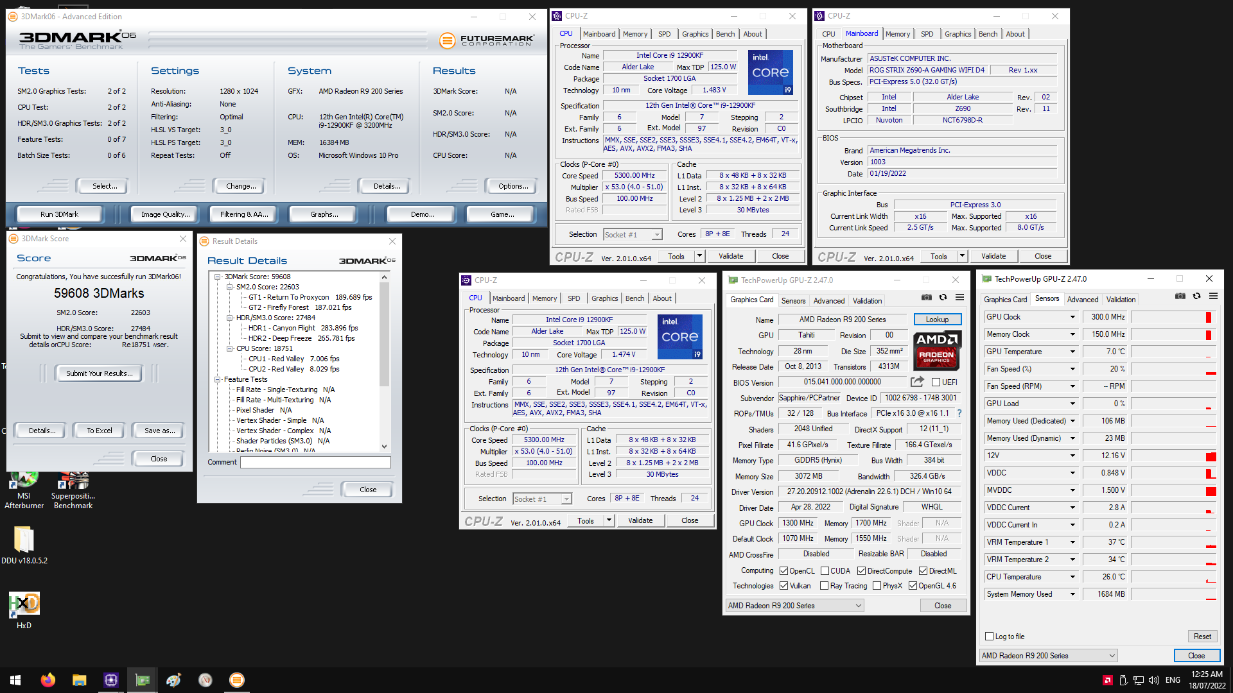The width and height of the screenshot is (1233, 693).
Task: Click Intel Core logo in top CPU-Z window
Action: (771, 73)
